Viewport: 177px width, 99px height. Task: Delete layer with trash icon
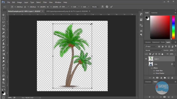pyautogui.click(x=172, y=78)
